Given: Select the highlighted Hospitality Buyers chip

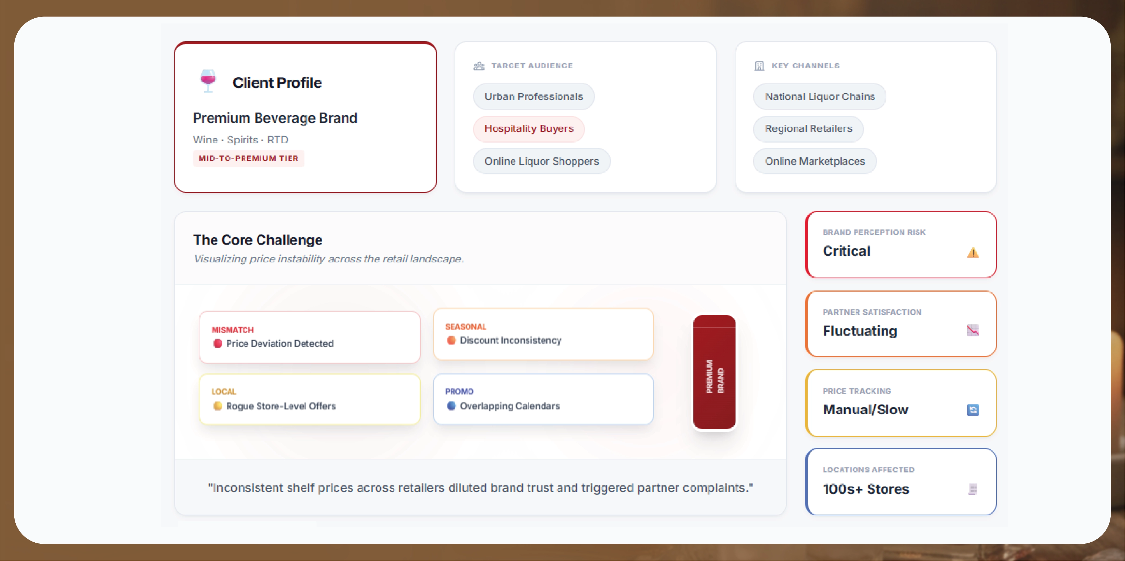Looking at the screenshot, I should [x=528, y=129].
